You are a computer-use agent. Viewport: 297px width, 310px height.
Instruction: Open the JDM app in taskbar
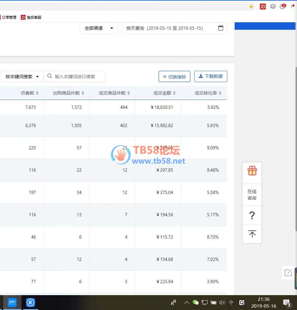coord(12,303)
